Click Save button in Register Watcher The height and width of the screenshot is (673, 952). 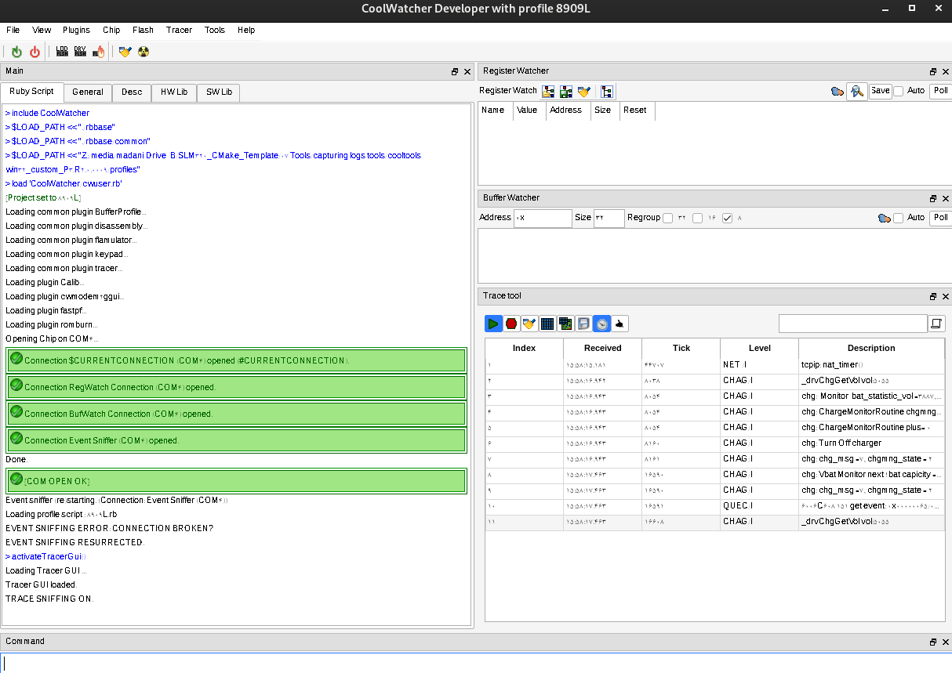click(881, 91)
